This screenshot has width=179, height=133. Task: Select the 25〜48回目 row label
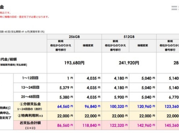pyautogui.click(x=30, y=97)
